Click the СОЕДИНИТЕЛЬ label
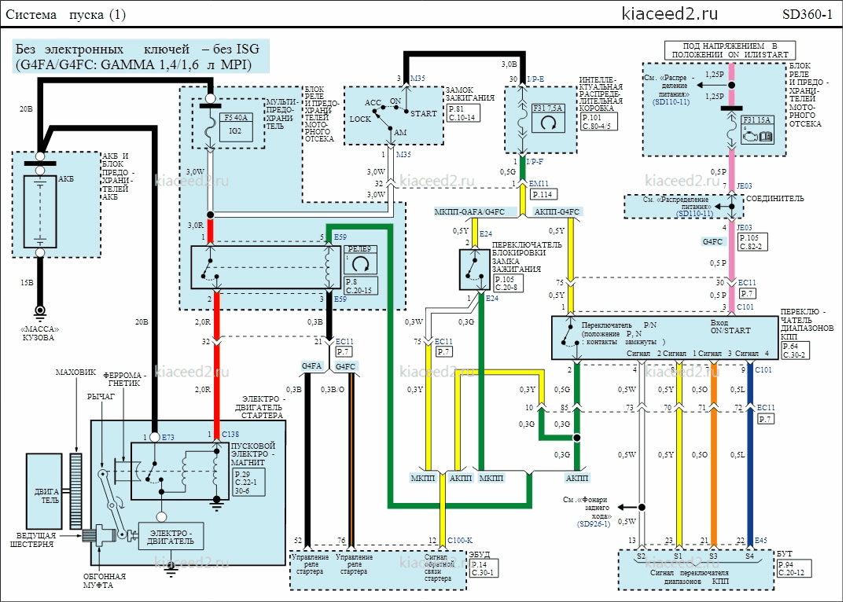The width and height of the screenshot is (846, 602). click(774, 199)
